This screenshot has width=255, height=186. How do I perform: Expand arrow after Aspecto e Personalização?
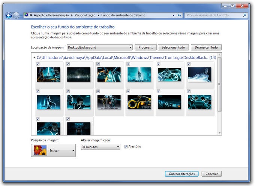point(72,15)
